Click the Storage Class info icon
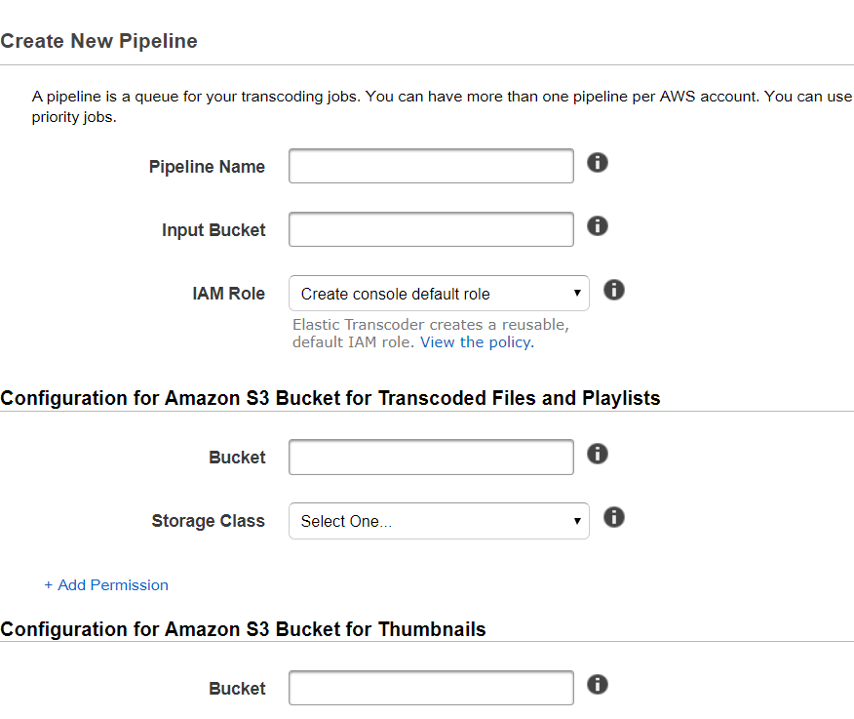854x719 pixels. point(614,517)
